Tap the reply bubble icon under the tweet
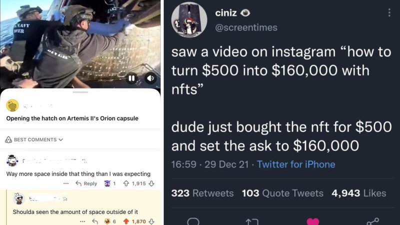The width and height of the screenshot is (400, 225). 193,221
